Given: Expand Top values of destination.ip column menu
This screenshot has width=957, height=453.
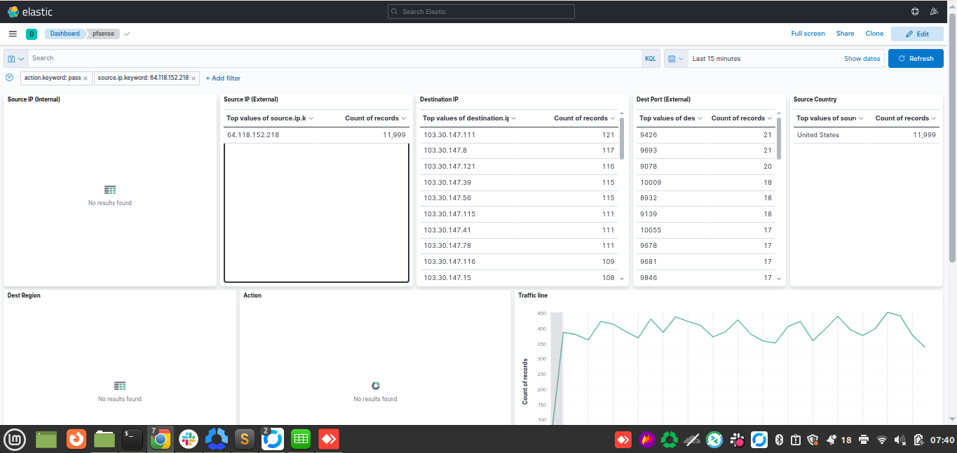Looking at the screenshot, I should [469, 118].
